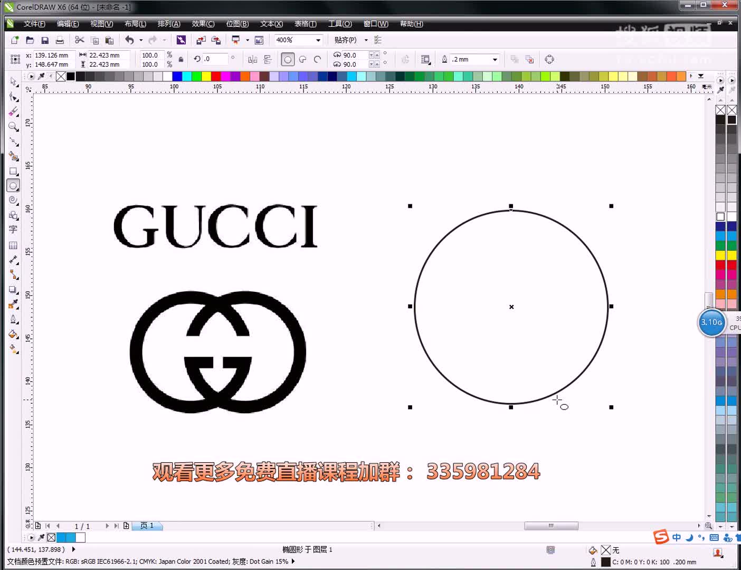This screenshot has height=570, width=741.
Task: Open the 文件(F) menu
Action: (34, 24)
